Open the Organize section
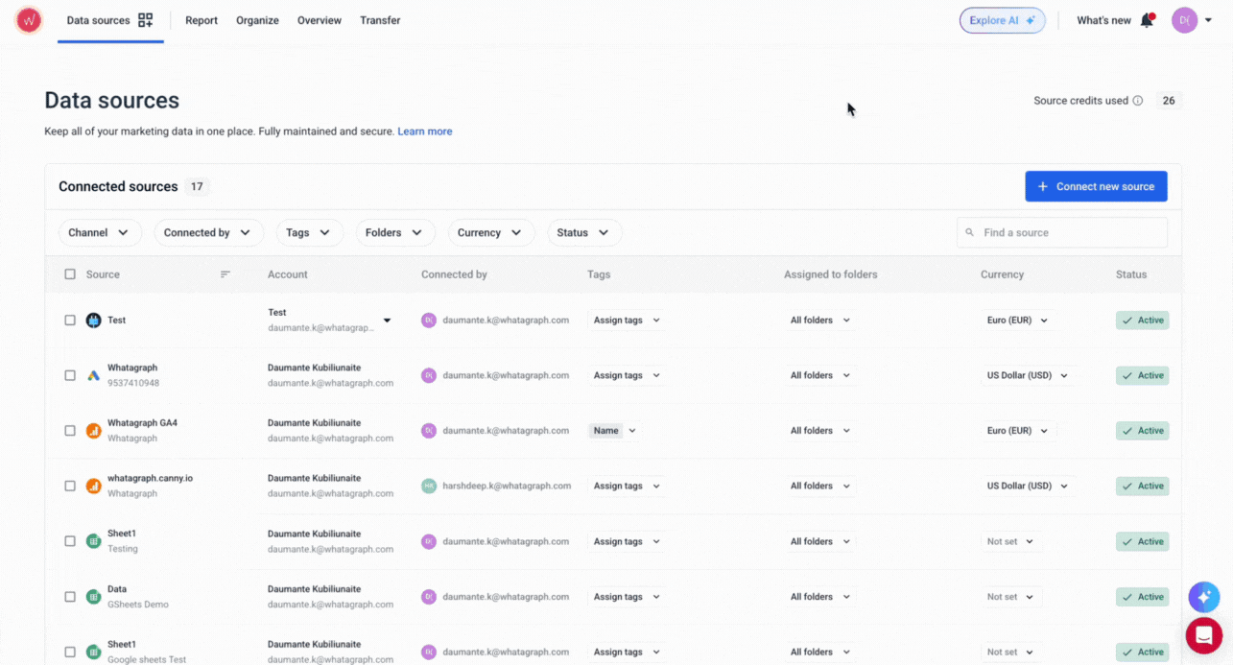Screen dimensions: 1233x665 [257, 19]
